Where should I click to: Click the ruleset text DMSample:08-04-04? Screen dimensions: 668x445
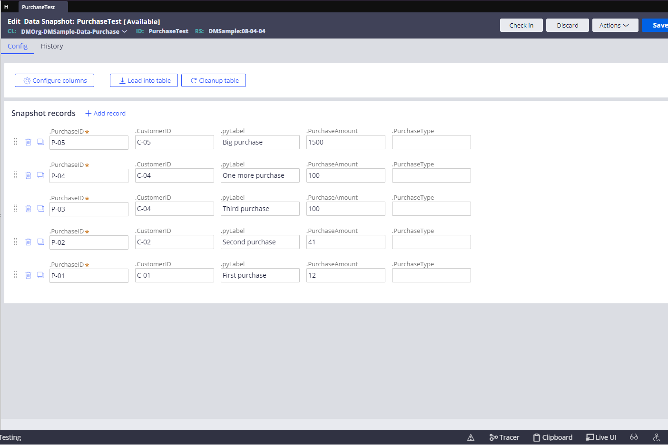[237, 31]
